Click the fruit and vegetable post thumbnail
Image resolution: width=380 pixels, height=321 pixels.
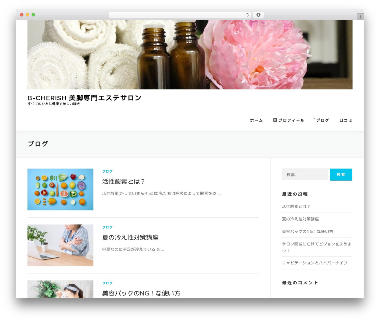(60, 190)
